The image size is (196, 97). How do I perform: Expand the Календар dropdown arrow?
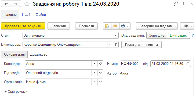pyautogui.click(x=95, y=64)
